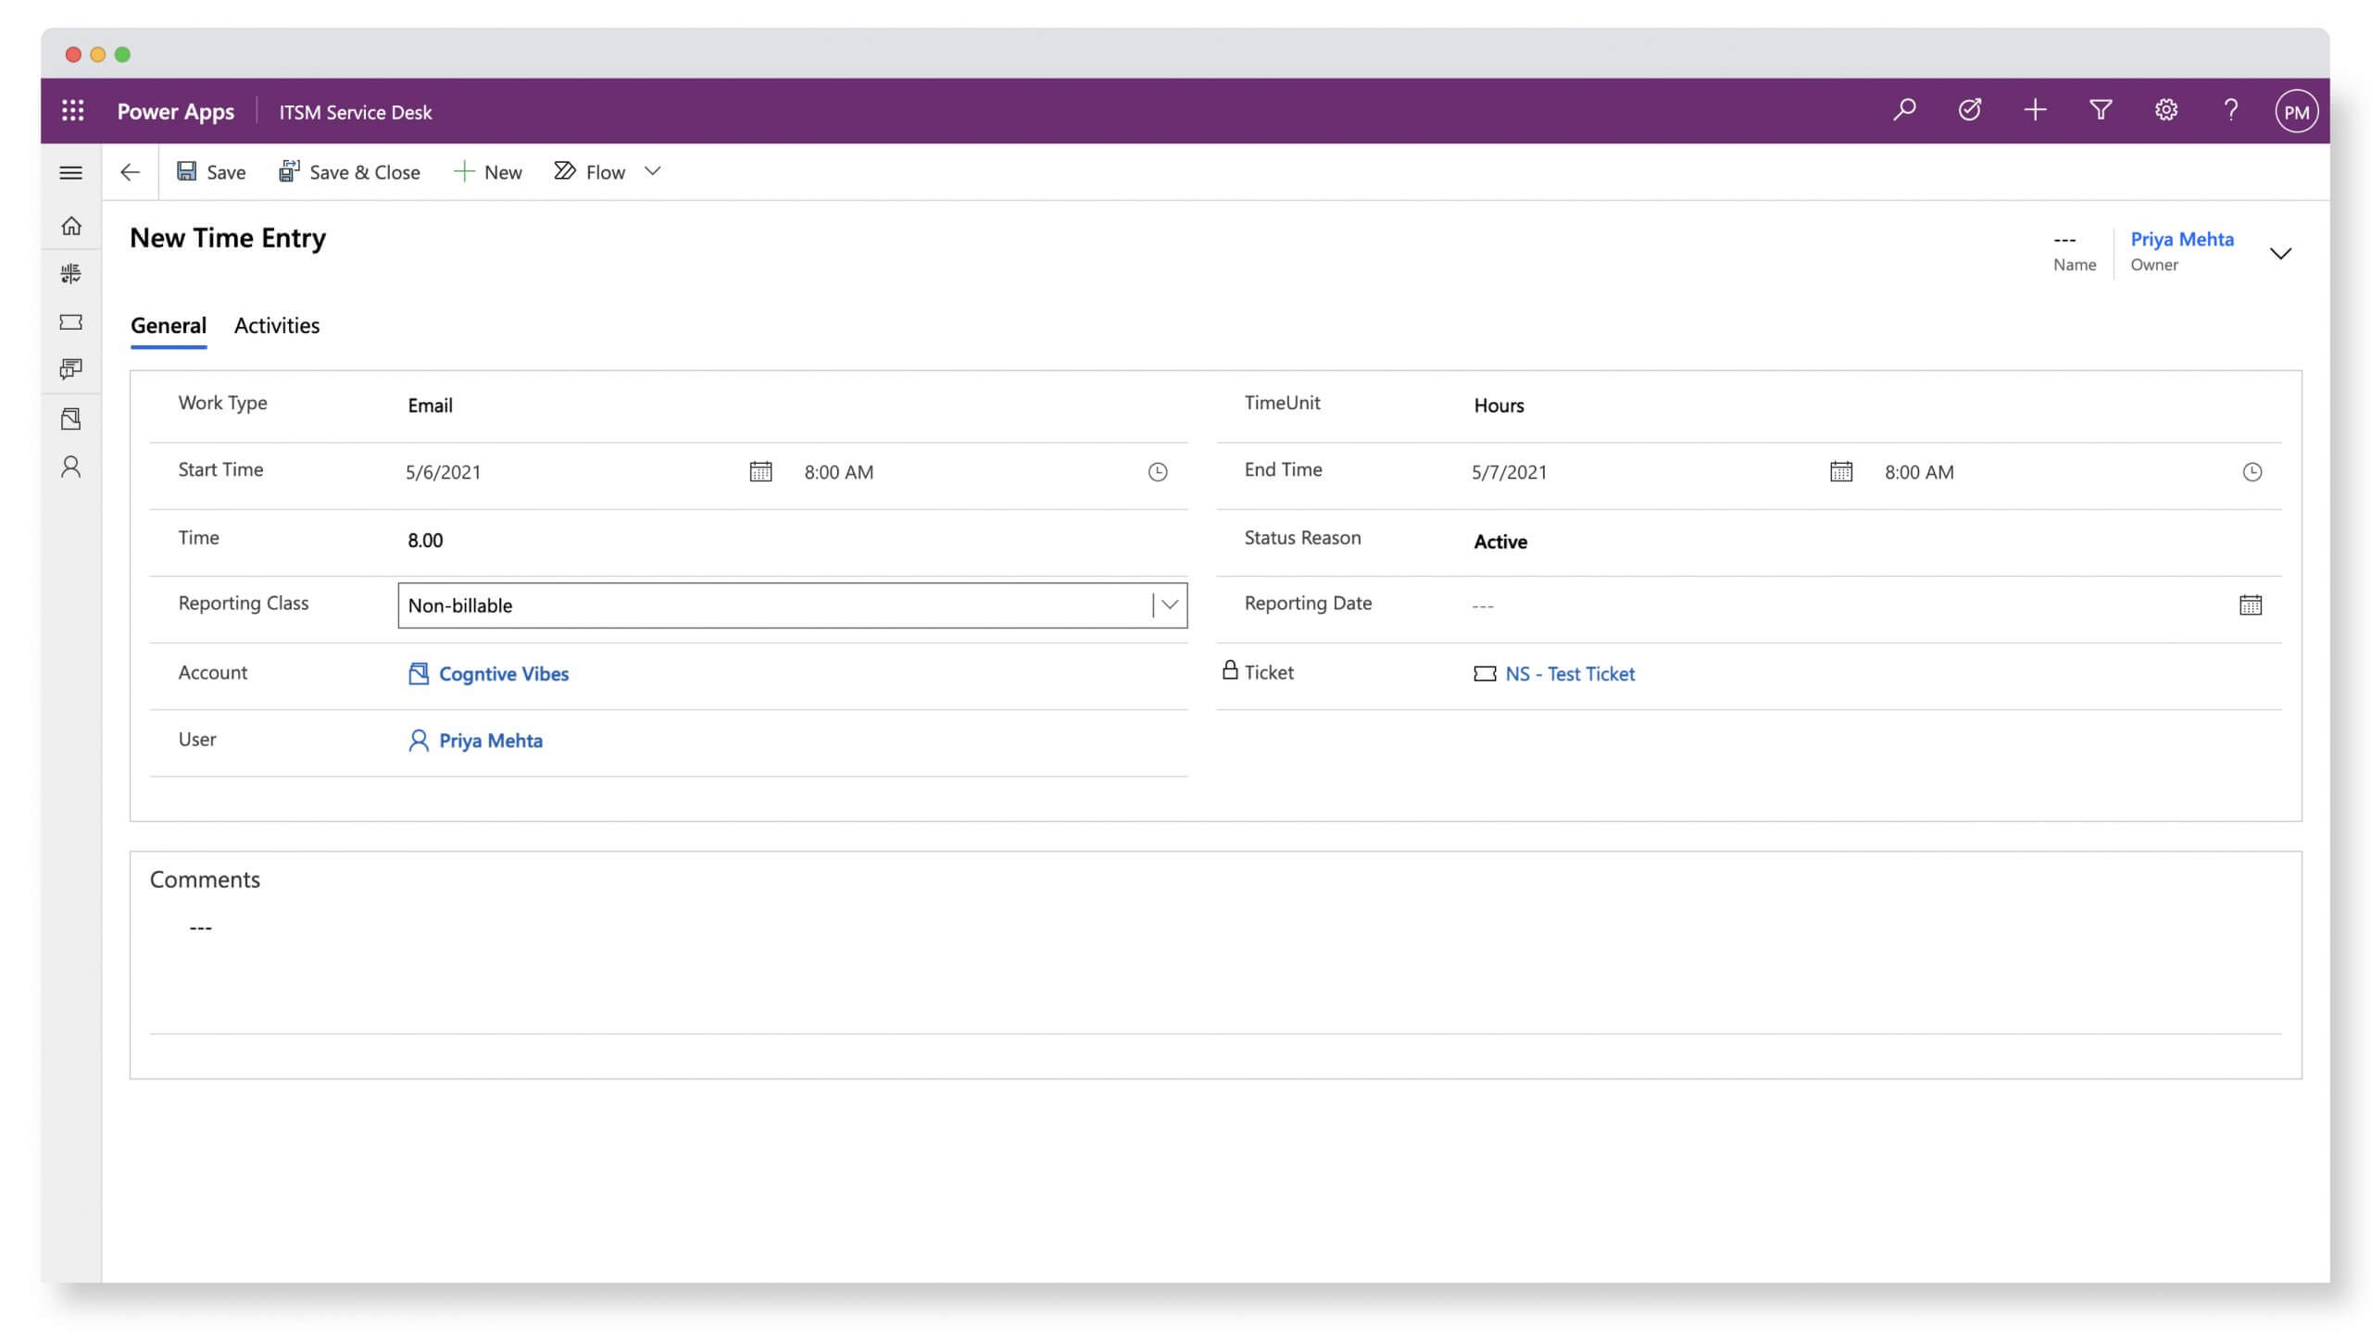Open the global Search in the top bar
The width and height of the screenshot is (2371, 1335).
click(1903, 110)
